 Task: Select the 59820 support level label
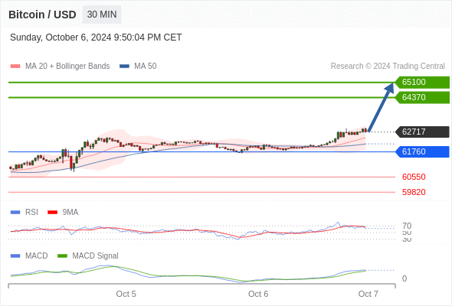(x=414, y=192)
